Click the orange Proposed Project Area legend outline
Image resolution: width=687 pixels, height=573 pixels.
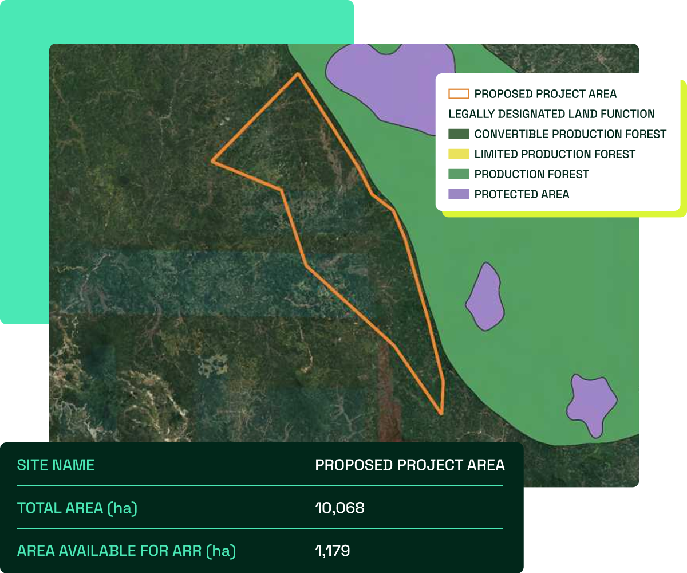[x=459, y=94]
